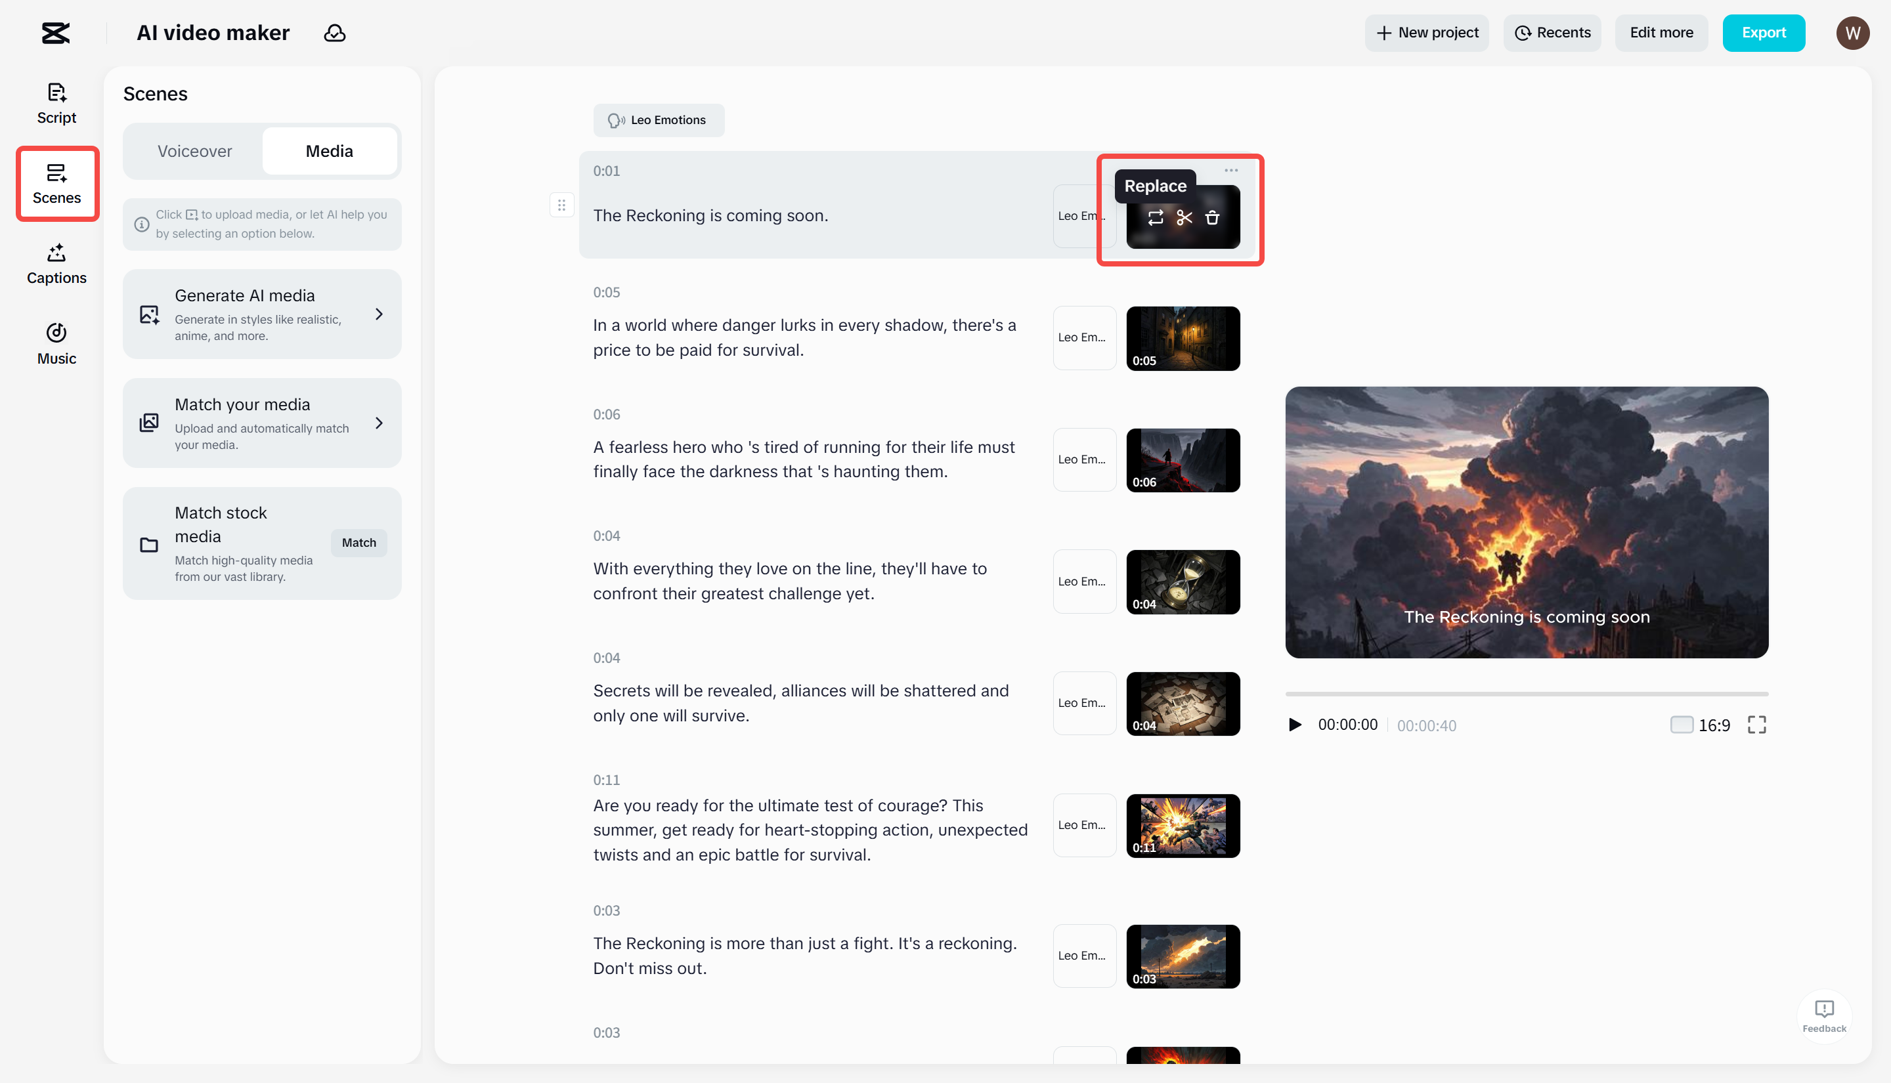Select the Script panel icon
Viewport: 1891px width, 1083px height.
pyautogui.click(x=56, y=102)
